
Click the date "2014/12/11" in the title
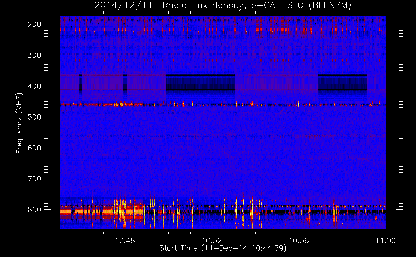123,5
